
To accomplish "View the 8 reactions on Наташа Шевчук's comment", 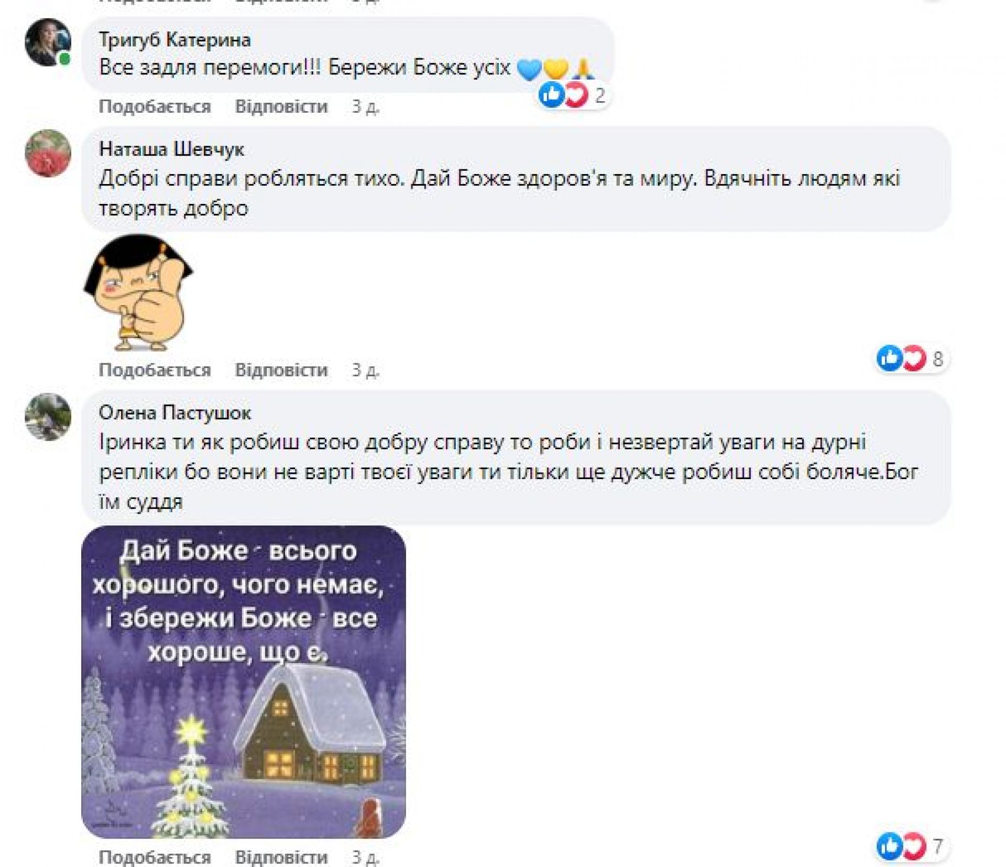I will point(911,359).
